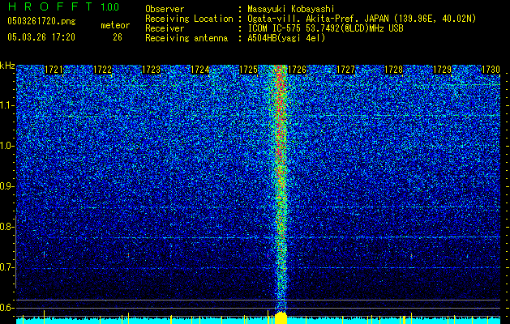Viewport: 510px width, 324px height.
Task: Click observer name Masayuki Kobayashi
Action: coord(291,10)
